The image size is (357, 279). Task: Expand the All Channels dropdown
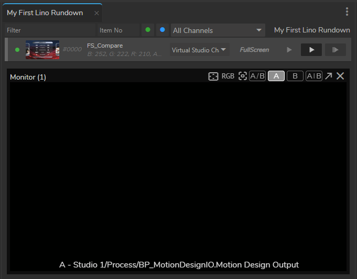coord(218,30)
